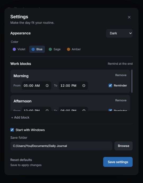This screenshot has height=183, width=143.
Task: Remove the Afternoon work block
Action: [121, 100]
